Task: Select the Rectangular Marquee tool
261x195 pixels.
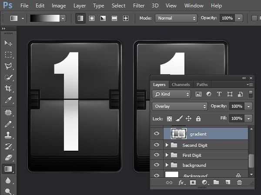Action: coord(8,54)
